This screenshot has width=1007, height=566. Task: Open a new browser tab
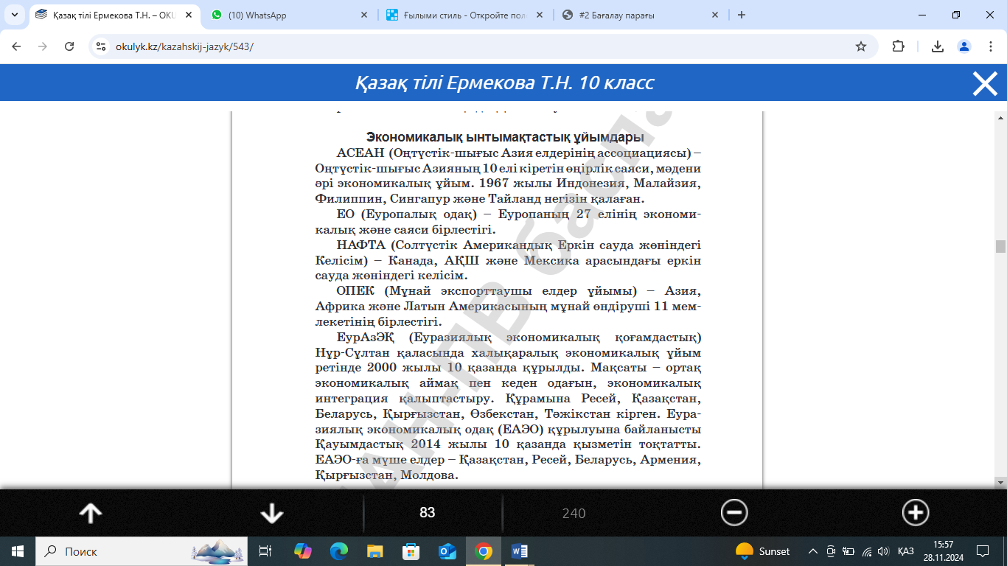point(742,15)
